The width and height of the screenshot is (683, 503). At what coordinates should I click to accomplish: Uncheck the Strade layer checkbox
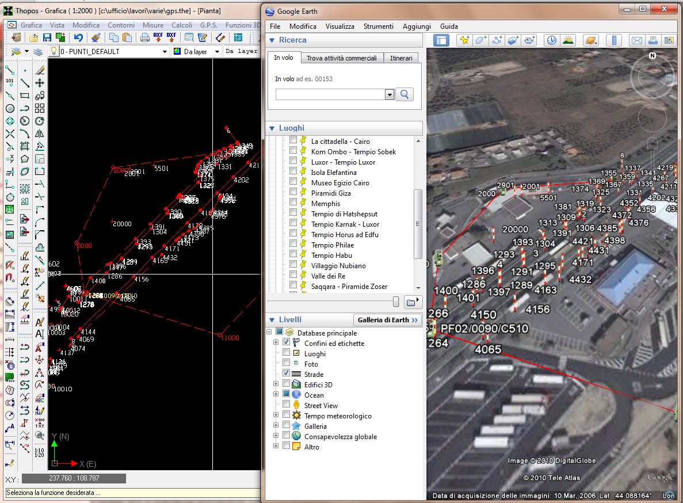click(286, 373)
